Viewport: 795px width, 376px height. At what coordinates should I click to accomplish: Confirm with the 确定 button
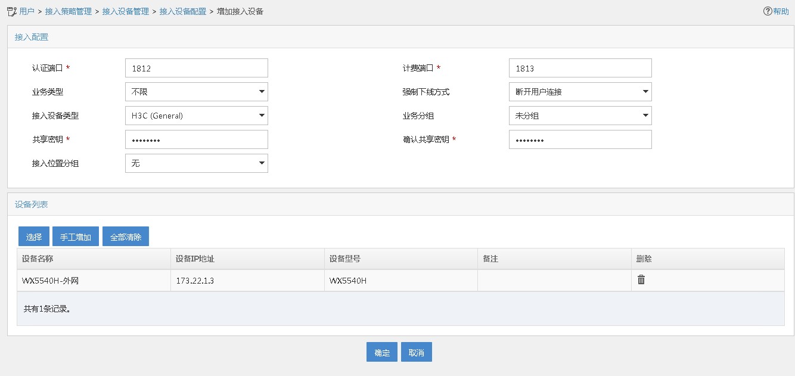tap(382, 352)
